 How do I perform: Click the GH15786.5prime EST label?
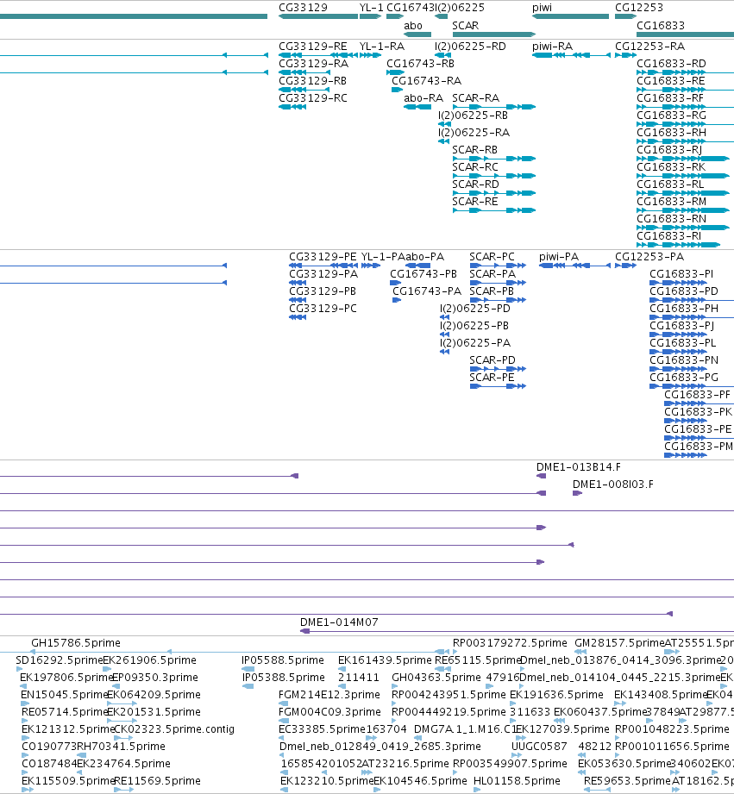(76, 643)
